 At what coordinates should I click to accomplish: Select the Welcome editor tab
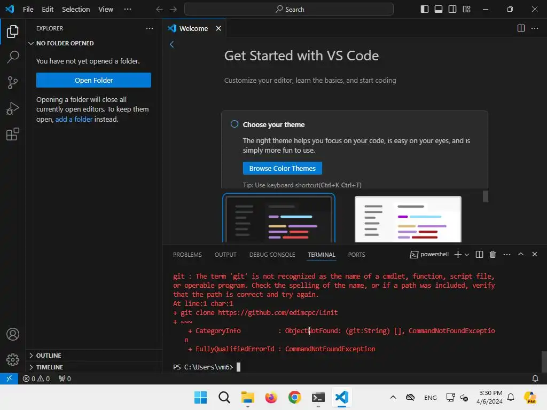click(194, 28)
